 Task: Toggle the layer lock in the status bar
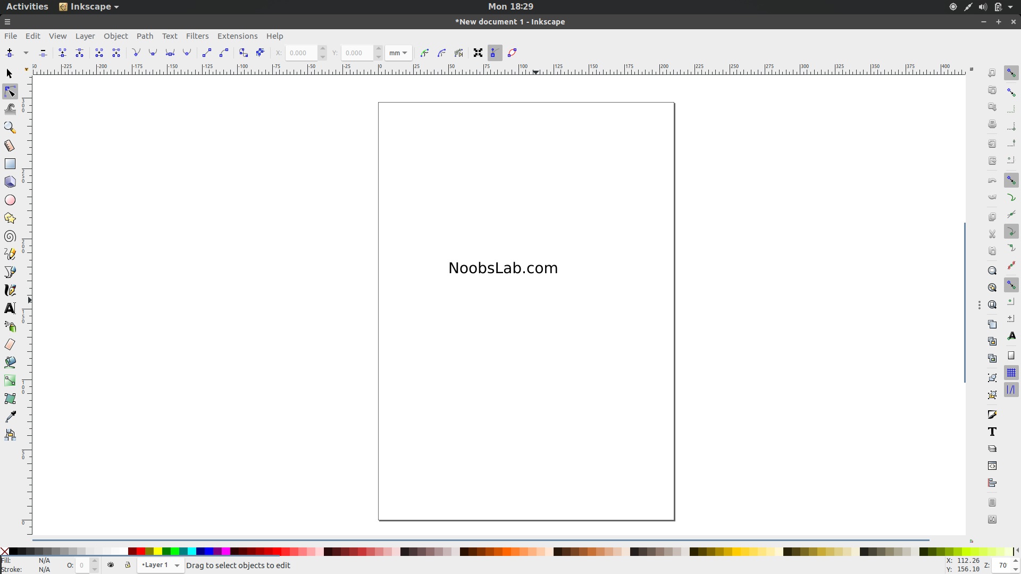[128, 565]
